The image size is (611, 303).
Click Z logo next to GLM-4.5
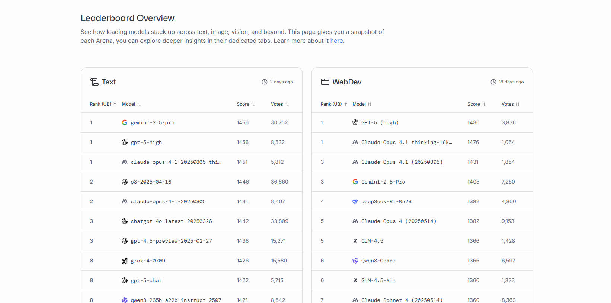click(355, 241)
